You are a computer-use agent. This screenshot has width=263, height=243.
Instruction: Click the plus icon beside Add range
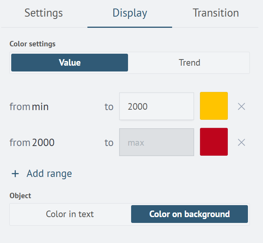click(x=15, y=174)
